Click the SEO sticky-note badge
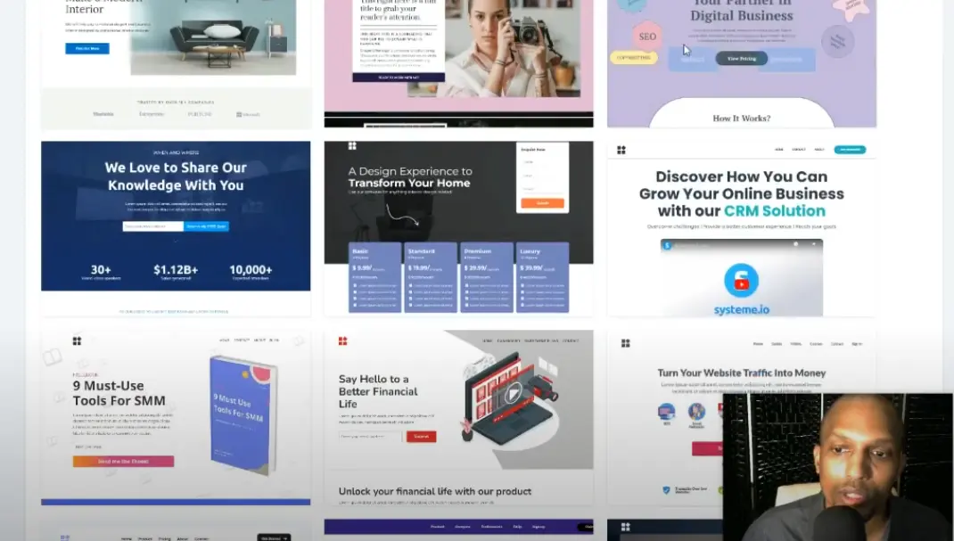The image size is (954, 541). tap(647, 36)
